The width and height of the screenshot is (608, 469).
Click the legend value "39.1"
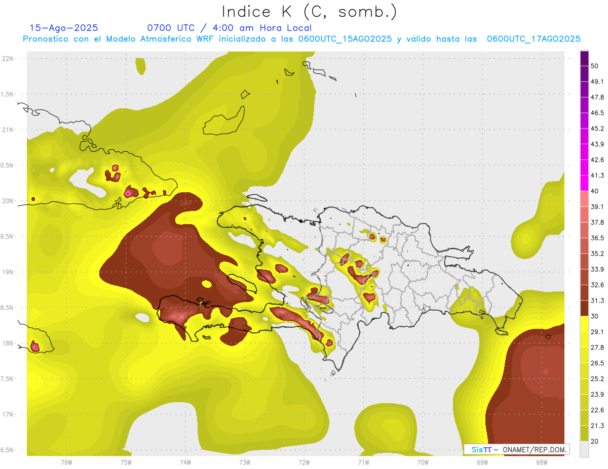click(x=597, y=207)
